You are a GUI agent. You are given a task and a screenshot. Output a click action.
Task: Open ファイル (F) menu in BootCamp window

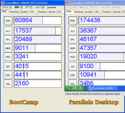(7, 7)
